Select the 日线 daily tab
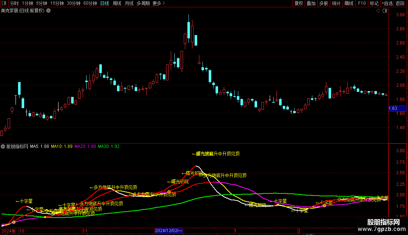The image size is (408, 235). pos(105,3)
